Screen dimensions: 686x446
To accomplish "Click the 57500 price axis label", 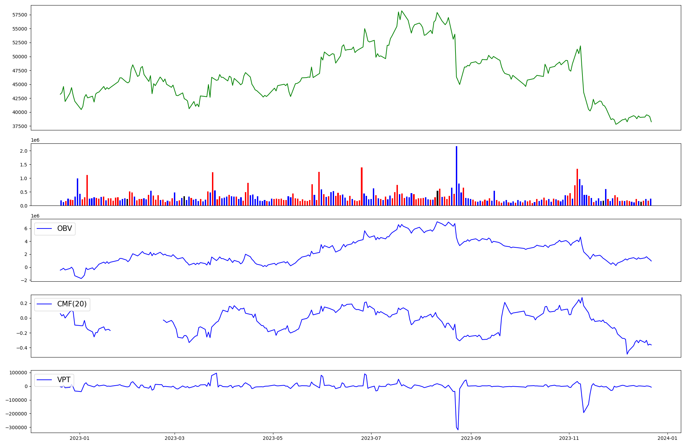I will coord(20,15).
